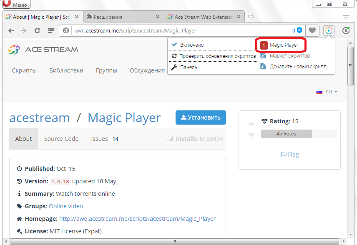Viewport: 357px width, 245px height.
Task: Click the License gavel icon
Action: click(19, 231)
